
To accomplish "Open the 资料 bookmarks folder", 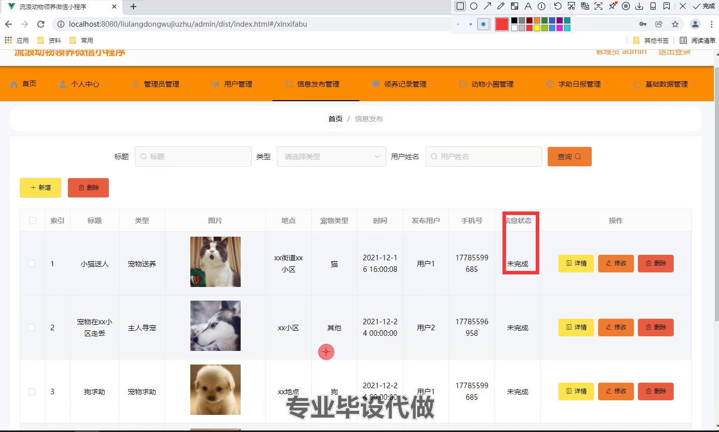I will pyautogui.click(x=49, y=40).
